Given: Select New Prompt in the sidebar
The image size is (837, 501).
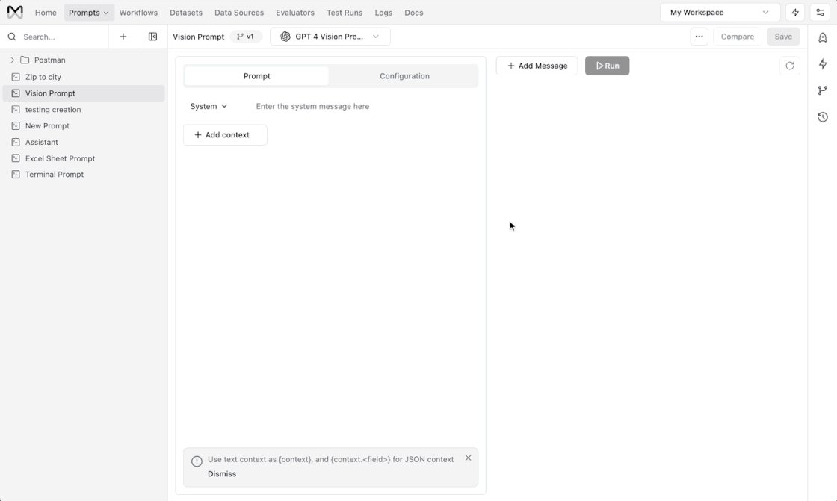Looking at the screenshot, I should point(84,126).
